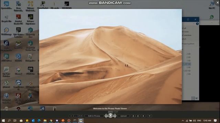Open Google Chrome from taskbar
This screenshot has width=220, height=123.
[x=51, y=121]
